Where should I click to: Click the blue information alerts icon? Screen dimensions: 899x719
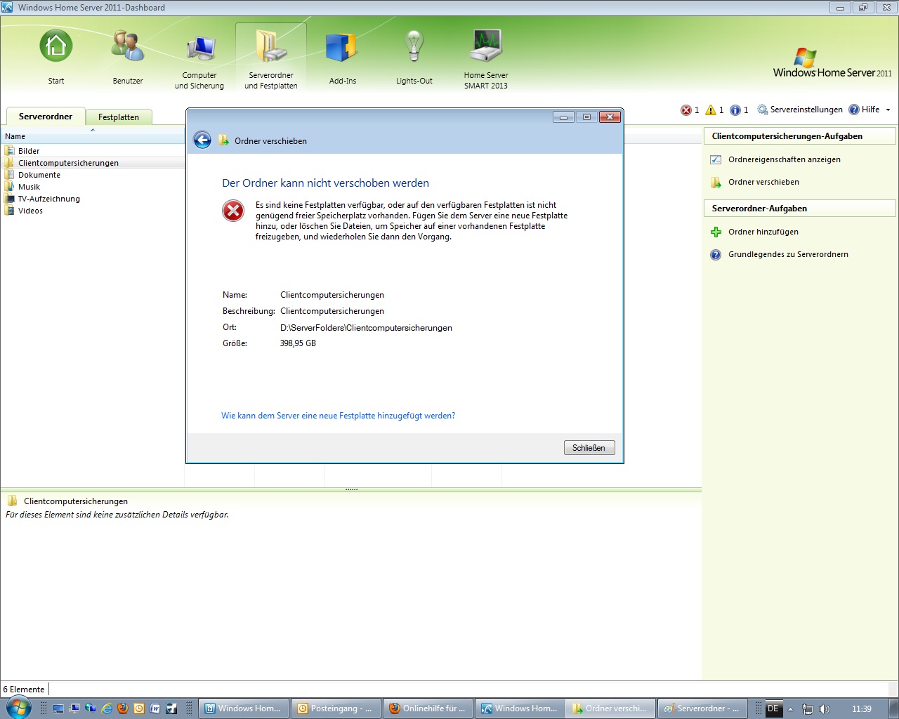tap(735, 110)
